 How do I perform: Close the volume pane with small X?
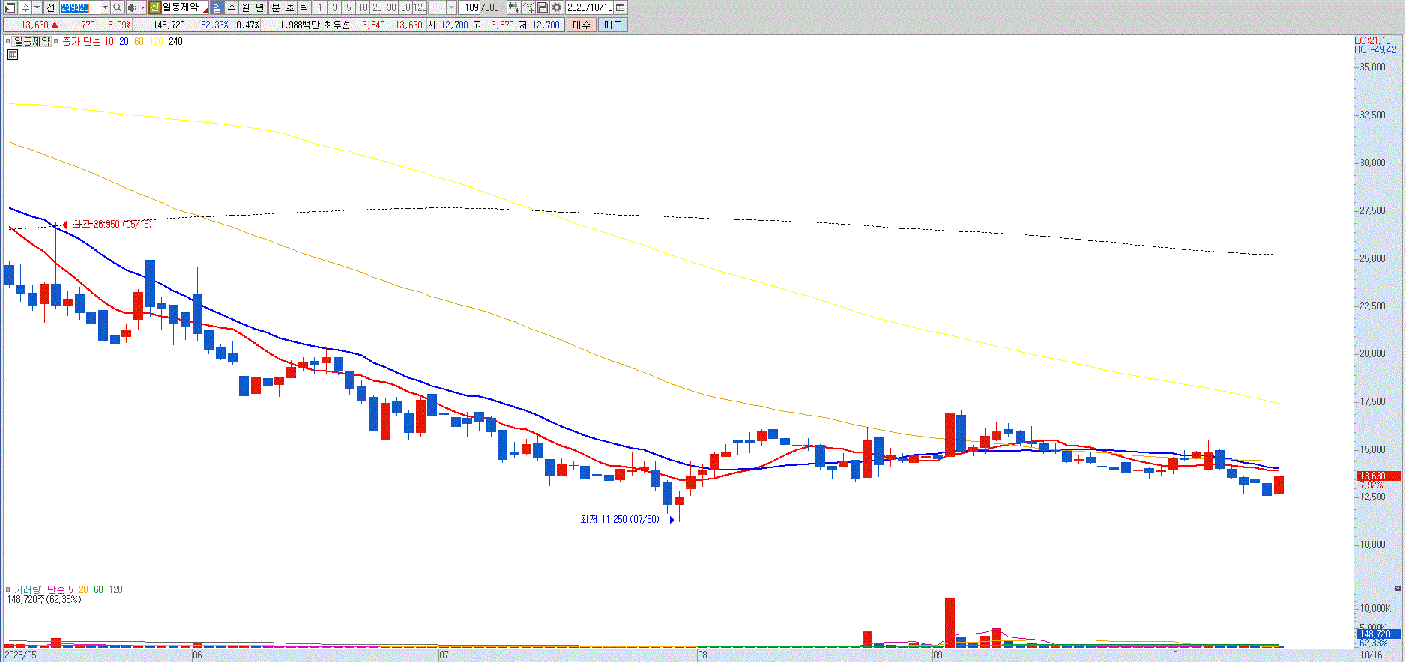1398,589
